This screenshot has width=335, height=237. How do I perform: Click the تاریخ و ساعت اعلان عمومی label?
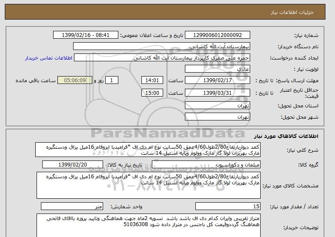152,35
